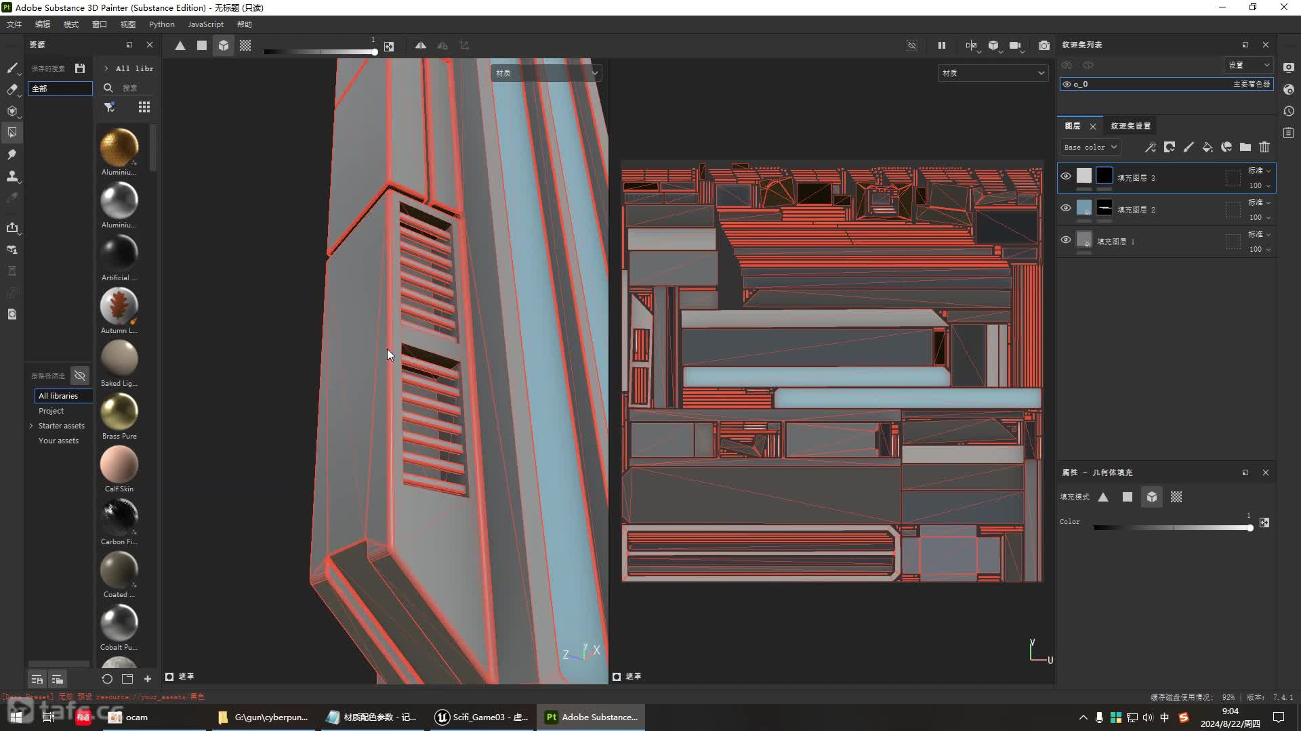Select the Eraser tool
The image size is (1301, 731).
(12, 89)
